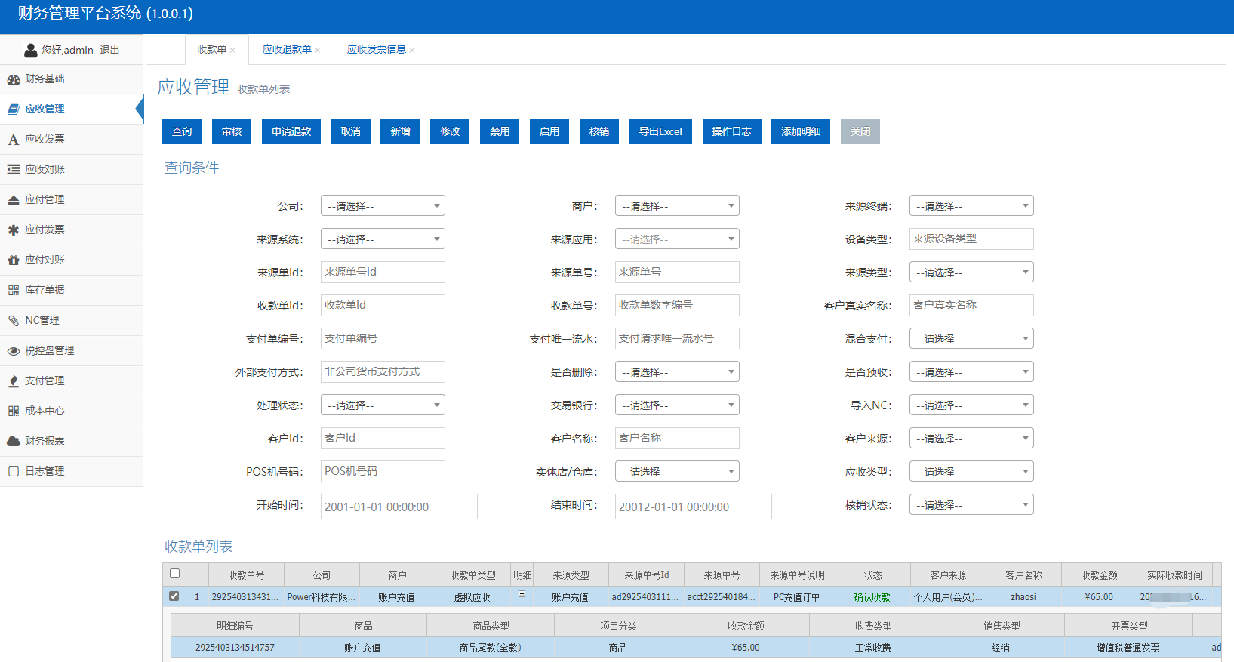Open the 公司 dropdown

(383, 206)
